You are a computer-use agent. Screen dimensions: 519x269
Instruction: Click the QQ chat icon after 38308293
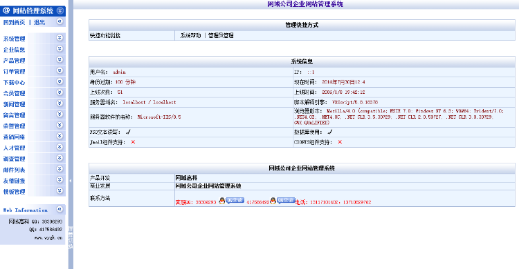232,201
